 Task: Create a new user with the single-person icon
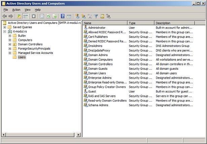77,16
